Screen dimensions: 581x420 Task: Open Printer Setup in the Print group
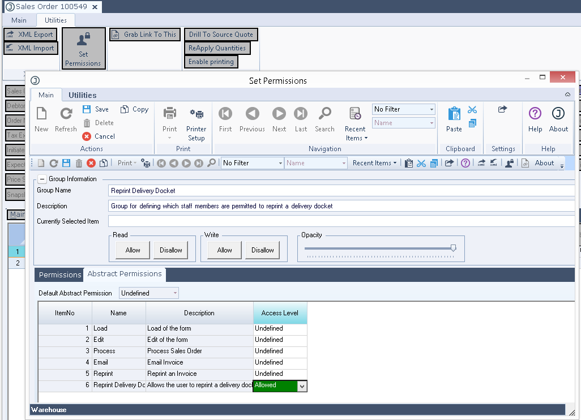point(196,115)
